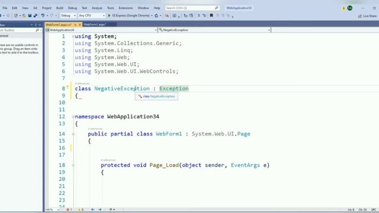Click the Undo icon
This screenshot has height=213, width=379.
pos(43,16)
